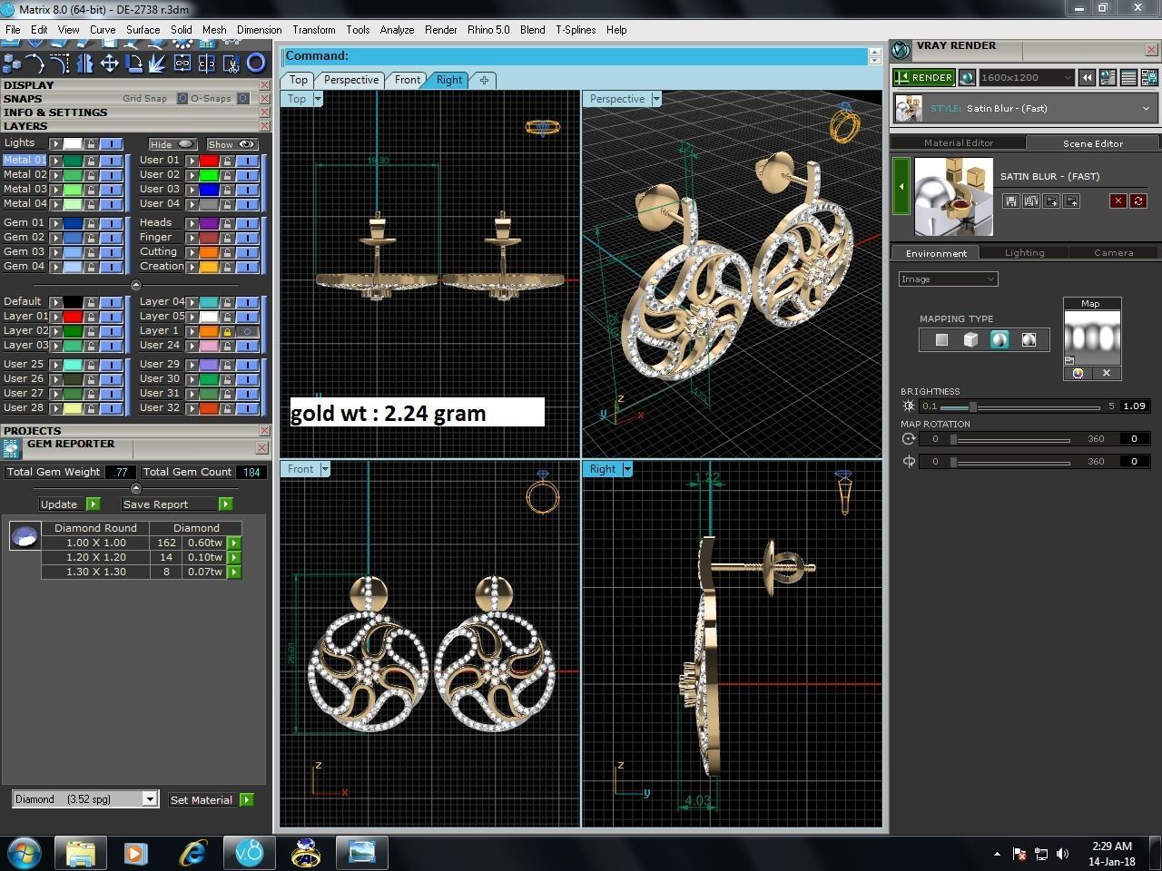Open the 1600x1200 resolution dropdown
Screen dimensions: 1162x871
(x=1027, y=77)
